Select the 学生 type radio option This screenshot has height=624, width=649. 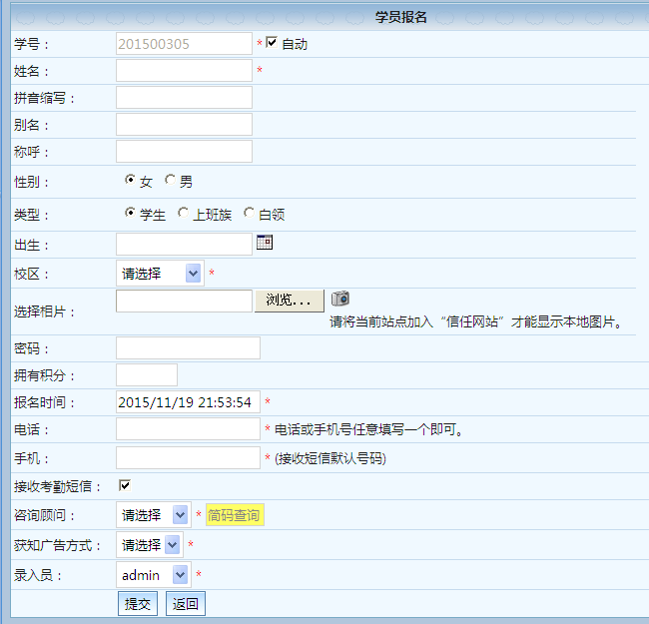(130, 214)
